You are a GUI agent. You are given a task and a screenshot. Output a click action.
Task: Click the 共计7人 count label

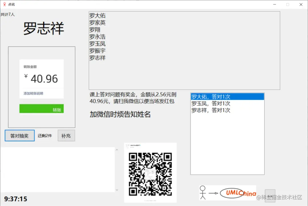(7, 15)
